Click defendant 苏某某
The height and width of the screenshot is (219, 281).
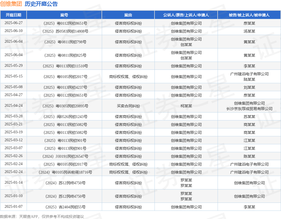(249, 117)
